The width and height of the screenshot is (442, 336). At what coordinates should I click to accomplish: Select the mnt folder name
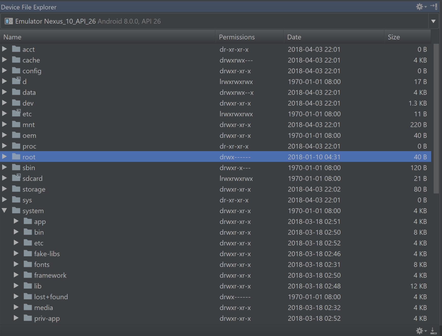(x=28, y=125)
